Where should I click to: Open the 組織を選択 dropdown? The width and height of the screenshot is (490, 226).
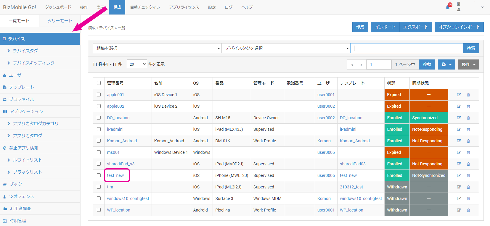tap(157, 48)
